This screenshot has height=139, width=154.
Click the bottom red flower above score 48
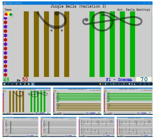[x=6, y=75]
